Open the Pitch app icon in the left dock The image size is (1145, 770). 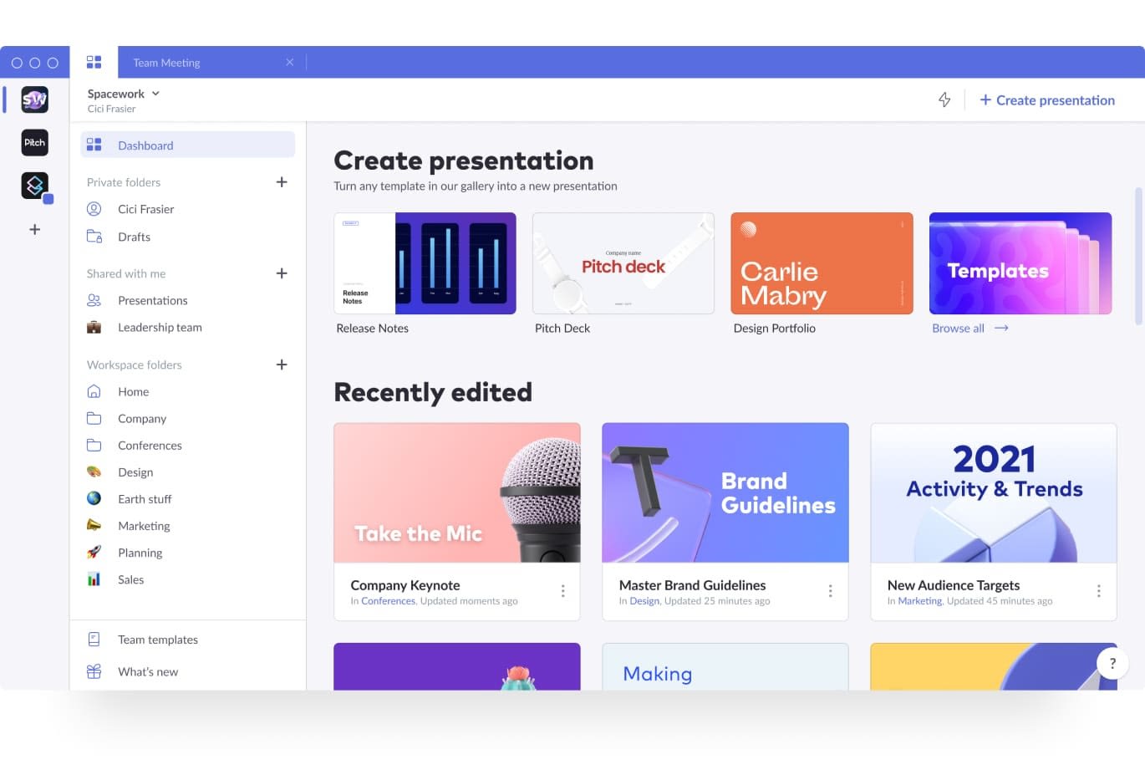point(34,142)
